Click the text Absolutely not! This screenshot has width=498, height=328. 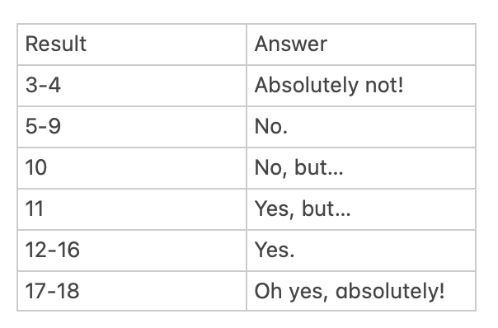(329, 86)
